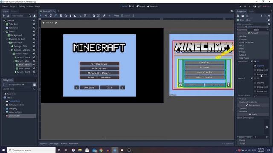The height and width of the screenshot is (153, 273).
Task: Collapse the Menu node in scene tree
Action: pyautogui.click(x=5, y=31)
